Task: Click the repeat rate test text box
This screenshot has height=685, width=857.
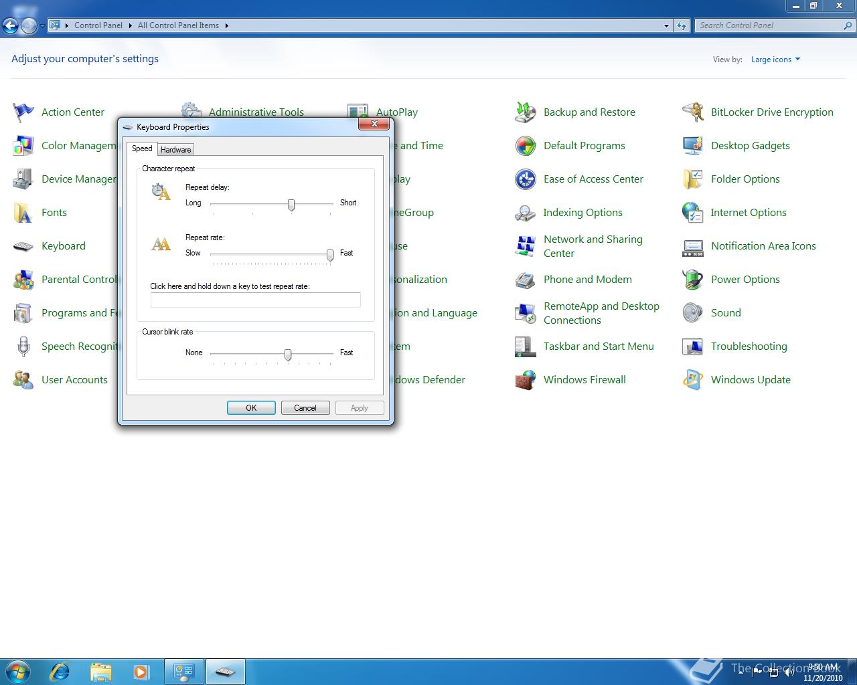Action: tap(256, 300)
